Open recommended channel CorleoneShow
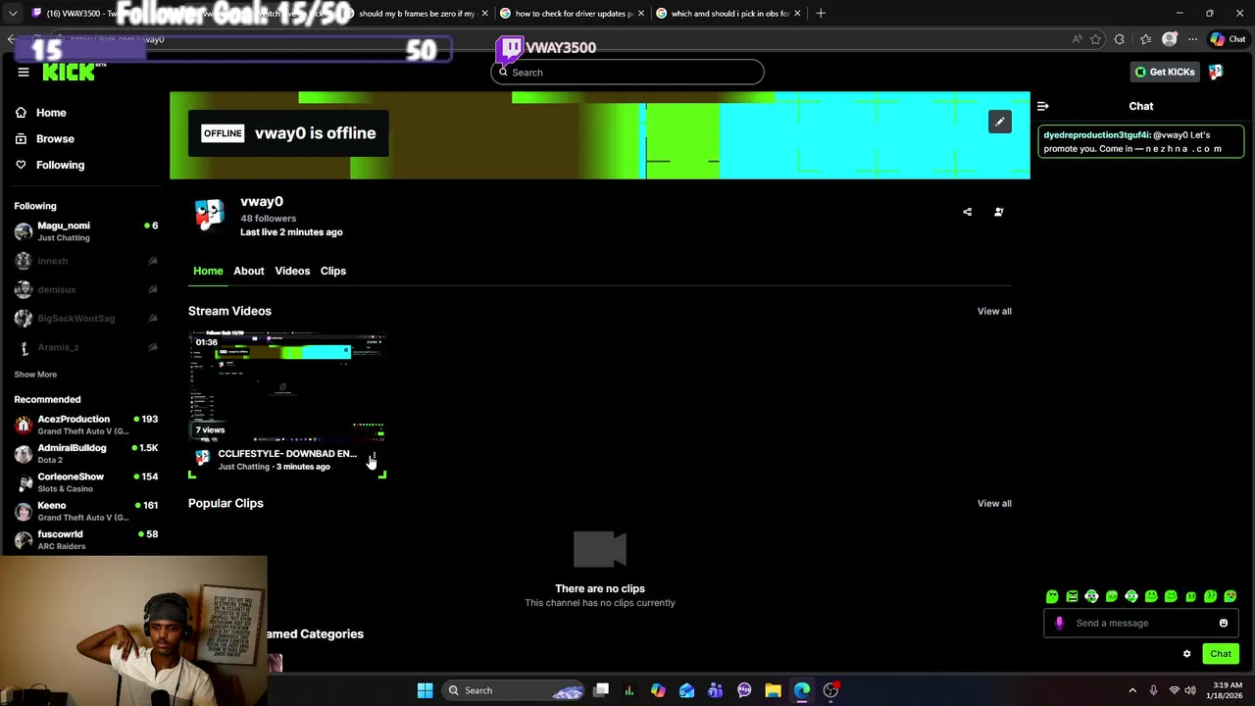1255x706 pixels. click(x=86, y=482)
